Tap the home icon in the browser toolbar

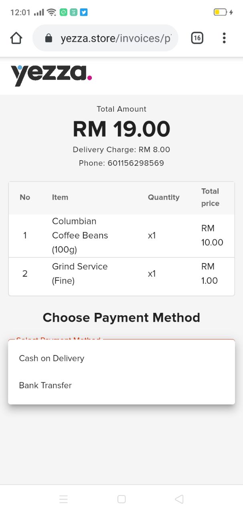[x=16, y=38]
